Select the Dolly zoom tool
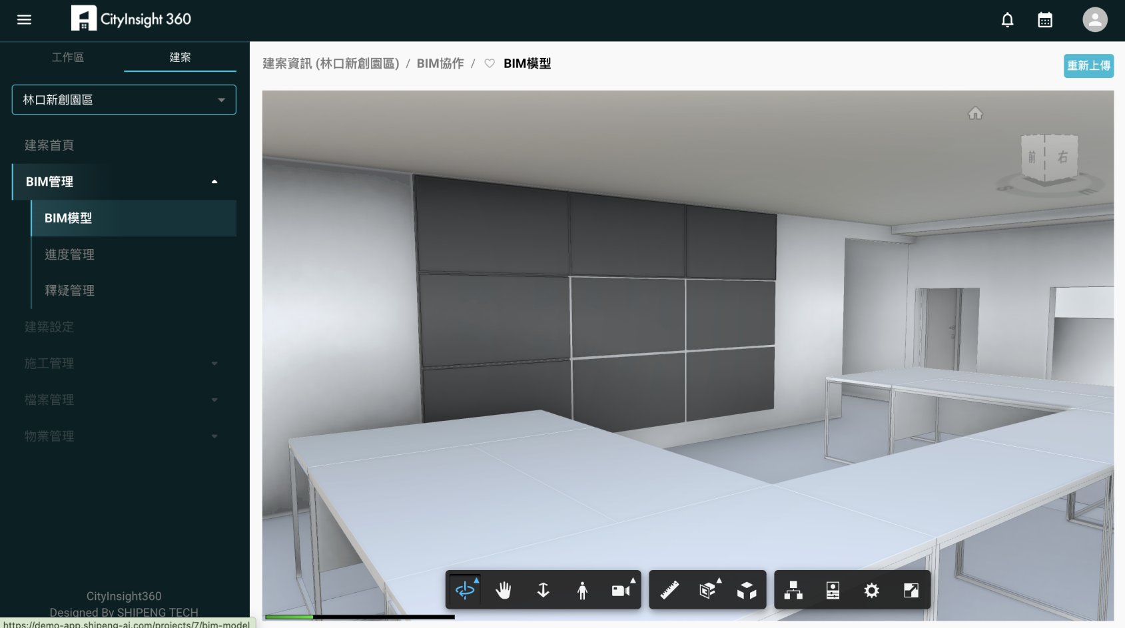This screenshot has height=628, width=1125. click(x=543, y=590)
